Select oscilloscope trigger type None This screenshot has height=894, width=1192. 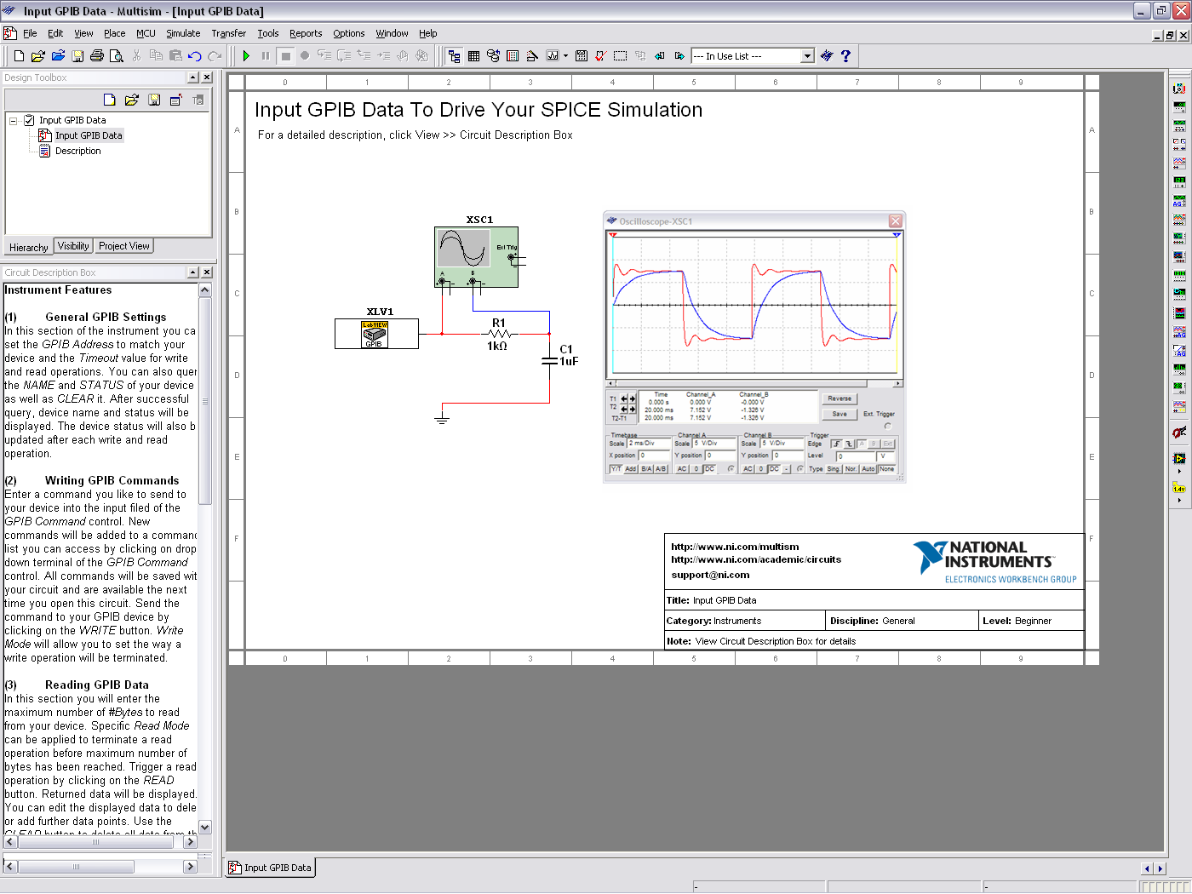(886, 469)
